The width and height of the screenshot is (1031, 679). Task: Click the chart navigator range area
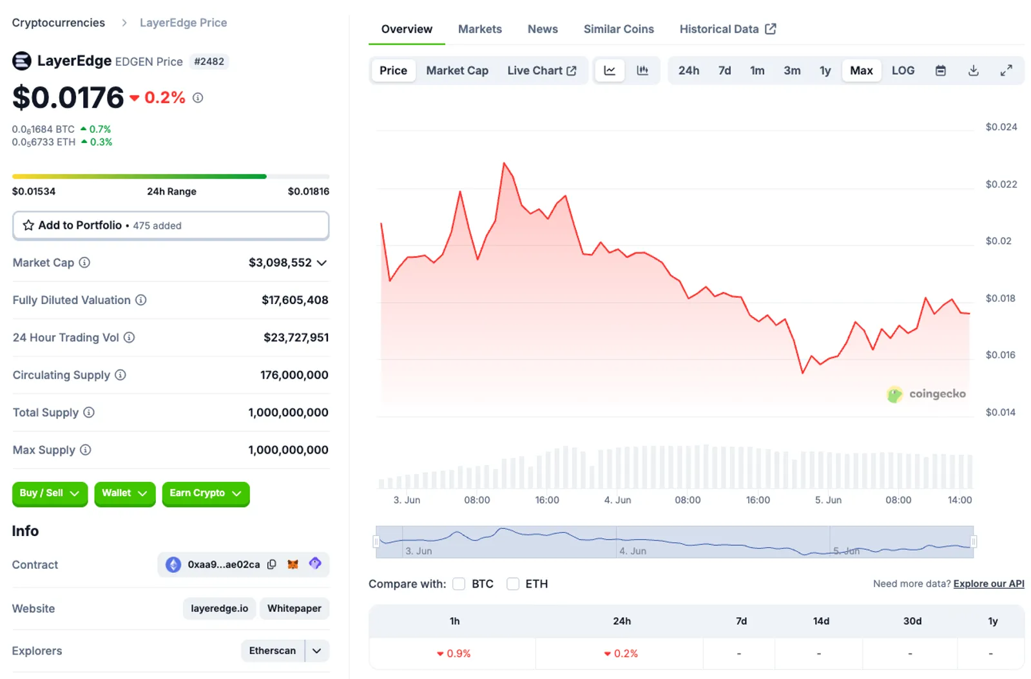tap(675, 542)
